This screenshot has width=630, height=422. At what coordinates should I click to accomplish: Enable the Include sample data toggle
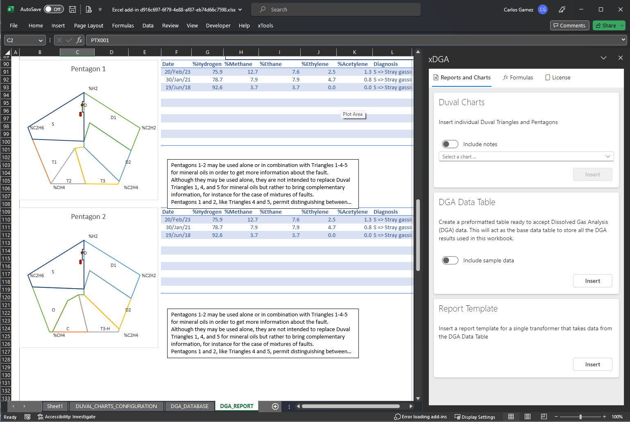pos(450,260)
